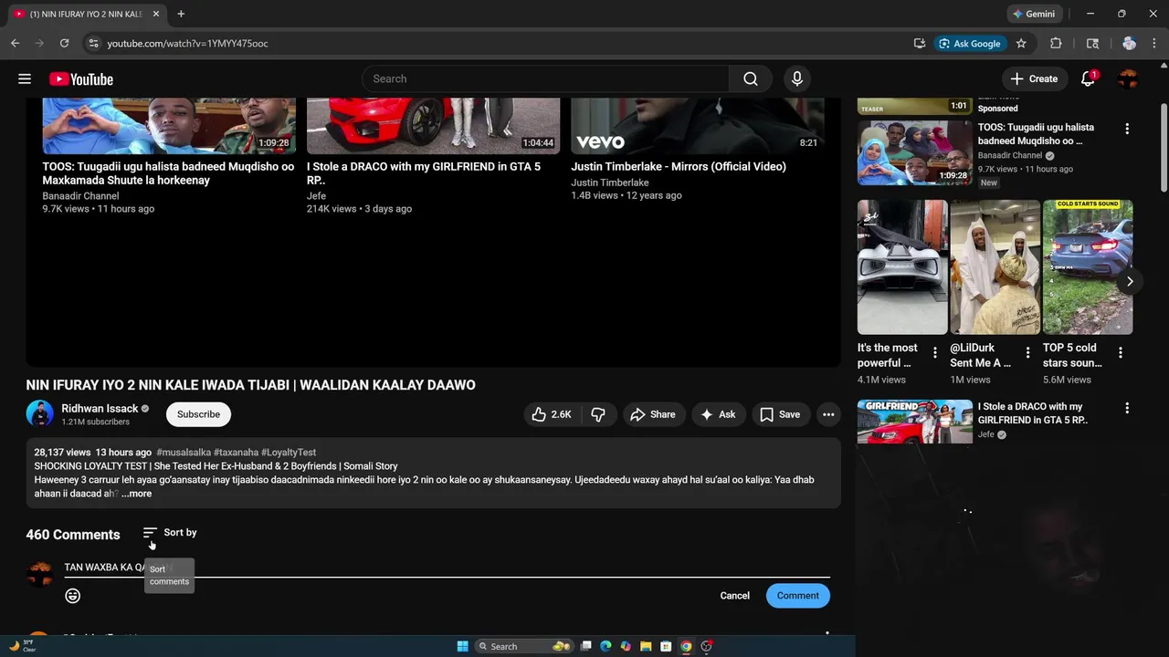Click the Ask Google button
1169x657 pixels.
(x=970, y=43)
